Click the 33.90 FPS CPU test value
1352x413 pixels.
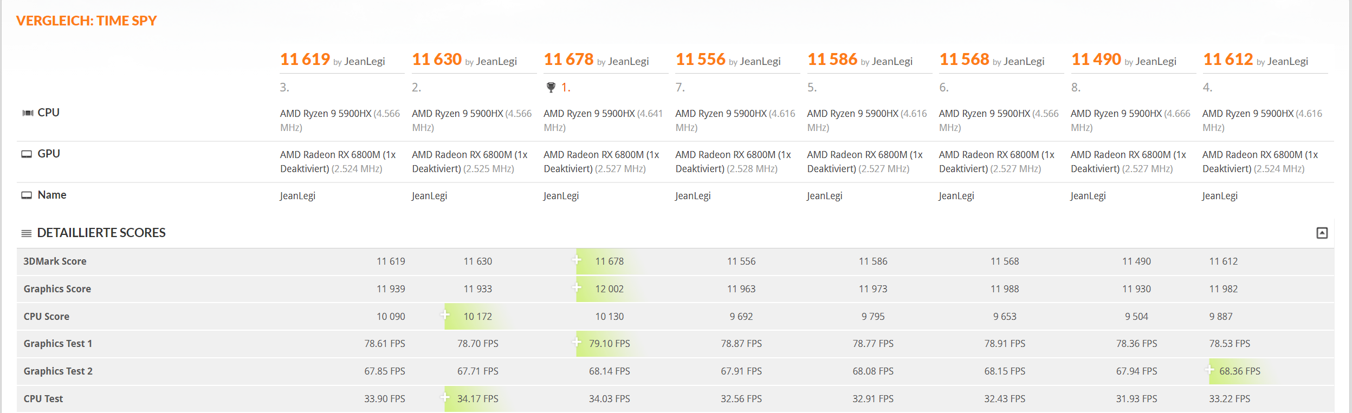(385, 399)
